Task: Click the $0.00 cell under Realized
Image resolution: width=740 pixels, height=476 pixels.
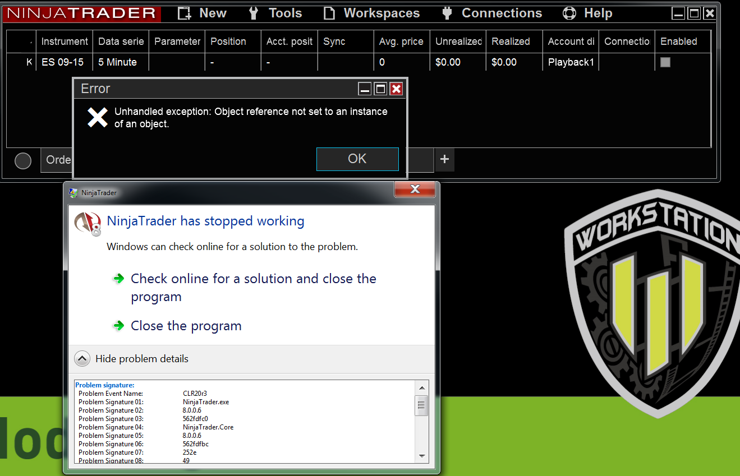Action: point(514,62)
